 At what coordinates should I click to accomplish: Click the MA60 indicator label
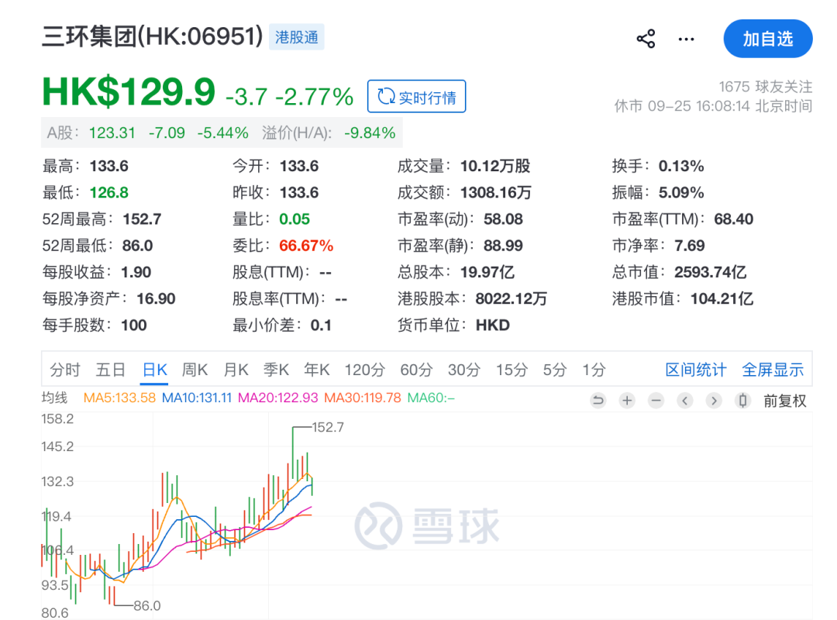click(431, 398)
